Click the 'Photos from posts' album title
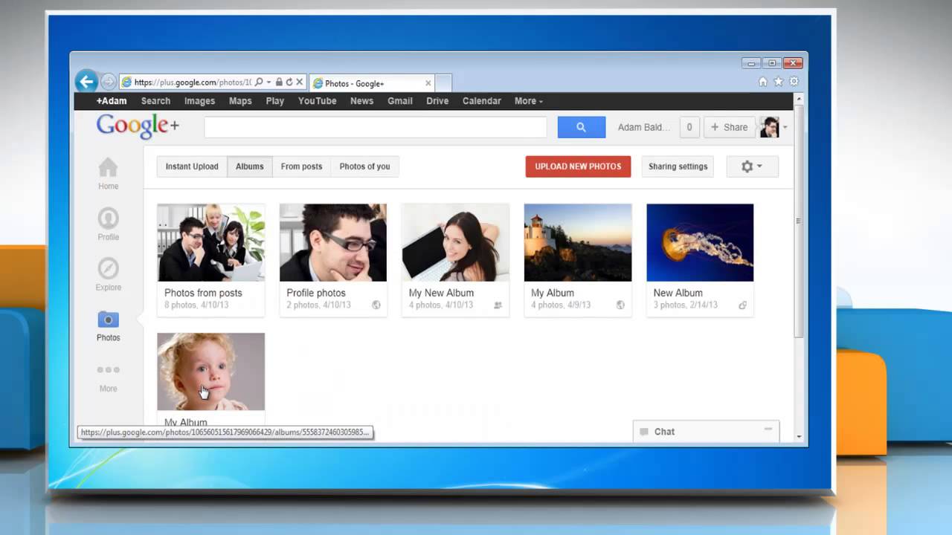Image resolution: width=952 pixels, height=535 pixels. coord(203,293)
